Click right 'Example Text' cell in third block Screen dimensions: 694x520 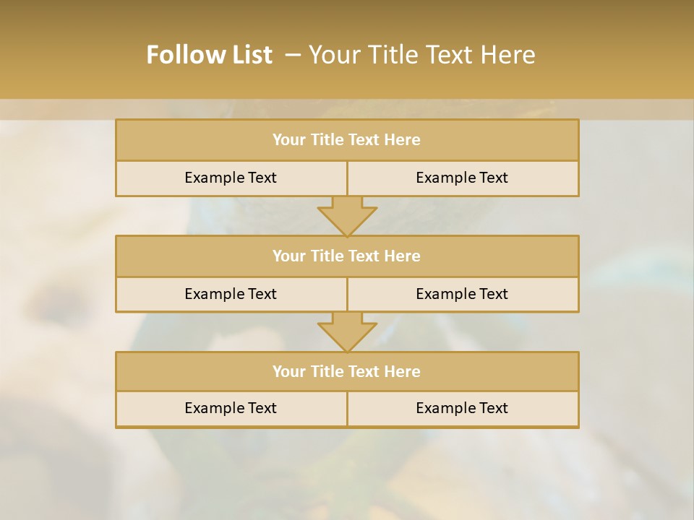tap(462, 408)
